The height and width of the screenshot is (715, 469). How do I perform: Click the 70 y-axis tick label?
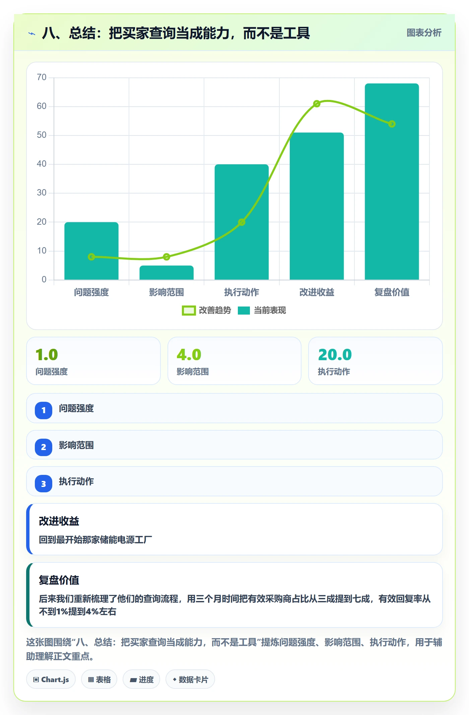coord(42,77)
